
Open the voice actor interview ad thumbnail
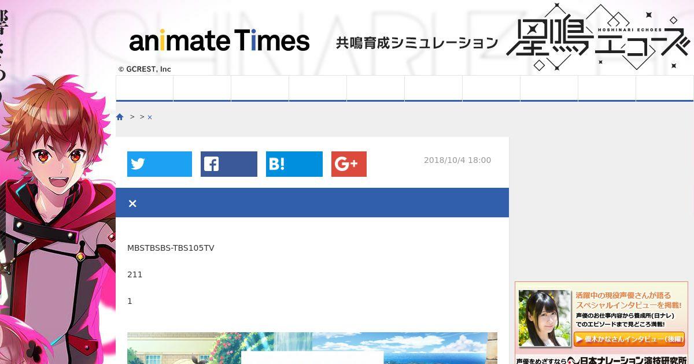(545, 318)
